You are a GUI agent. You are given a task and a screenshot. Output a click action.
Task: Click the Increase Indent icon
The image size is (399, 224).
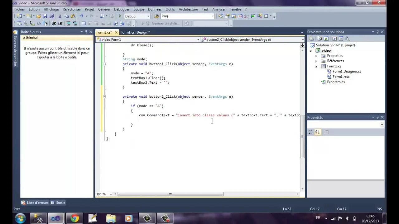[60, 23]
